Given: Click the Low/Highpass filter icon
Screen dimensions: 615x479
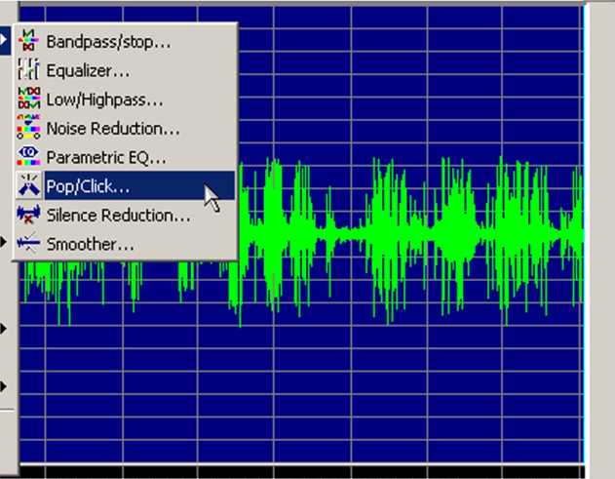Looking at the screenshot, I should (x=28, y=99).
